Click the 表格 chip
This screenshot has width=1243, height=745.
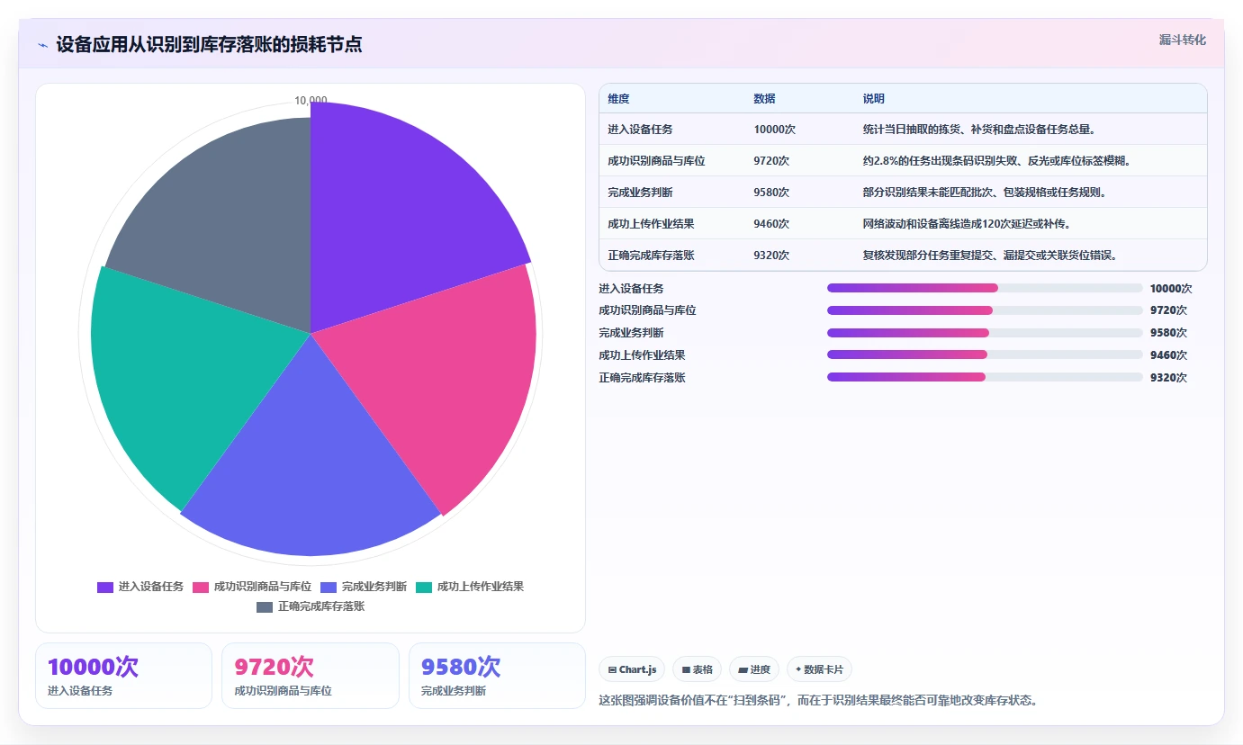(697, 669)
